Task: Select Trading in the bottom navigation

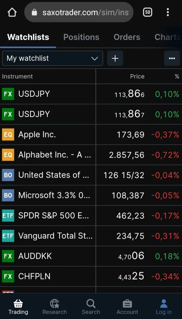Action: click(18, 307)
